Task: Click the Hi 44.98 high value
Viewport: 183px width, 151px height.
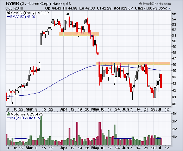Action: [70, 8]
